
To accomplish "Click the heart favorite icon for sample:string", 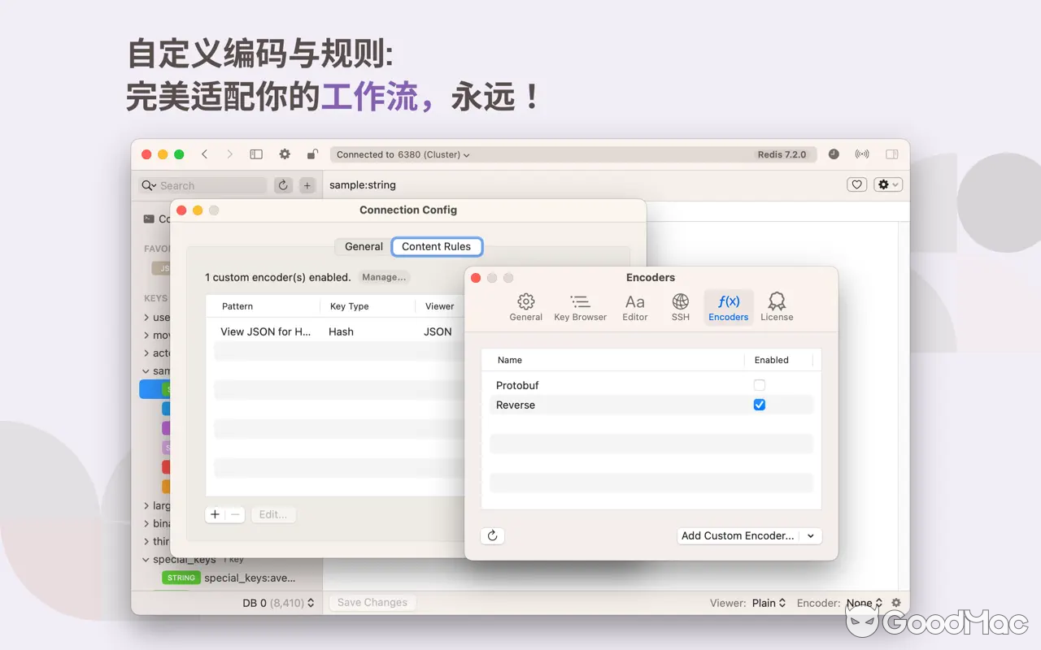I will pos(856,184).
